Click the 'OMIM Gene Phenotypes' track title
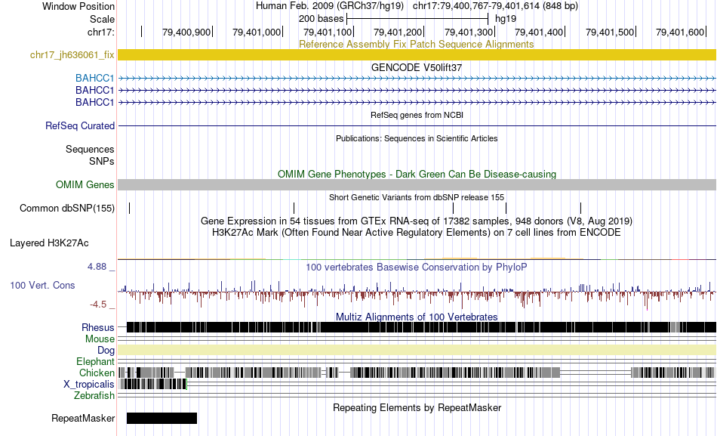 pos(417,174)
